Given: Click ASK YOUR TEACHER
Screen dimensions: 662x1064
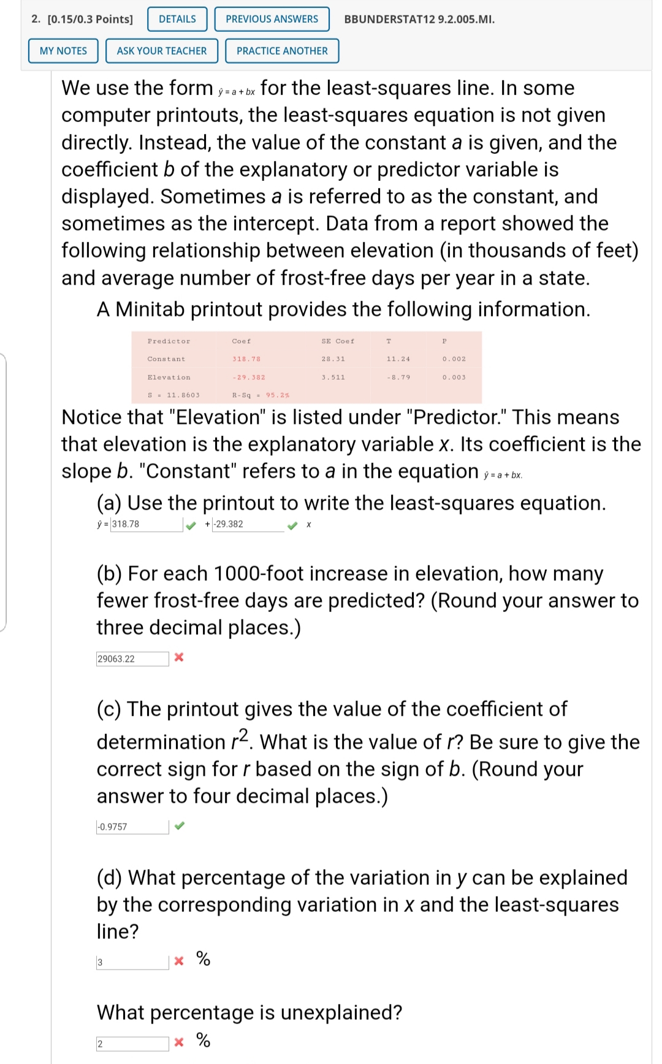Looking at the screenshot, I should (x=161, y=51).
